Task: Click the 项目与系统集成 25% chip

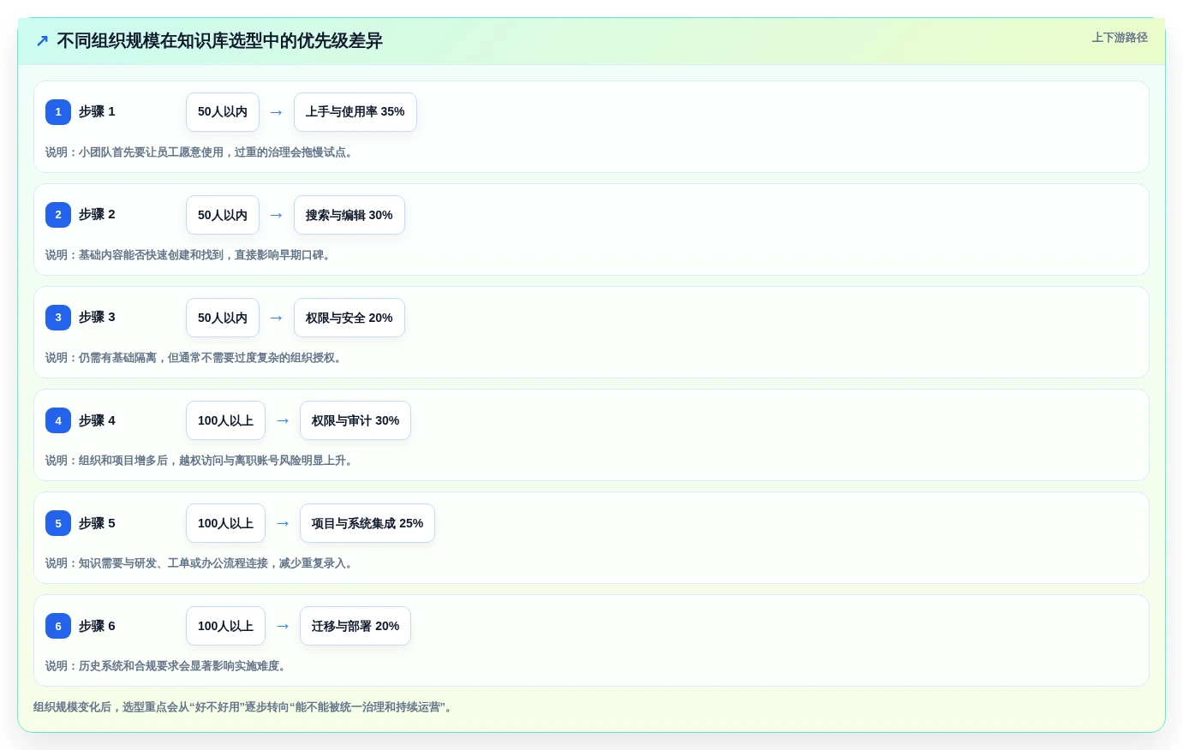Action: [367, 523]
